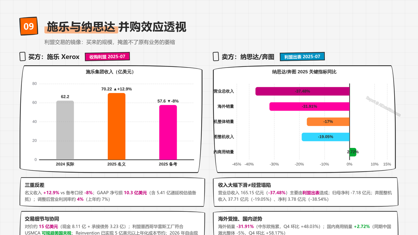Click the 买方：施乐 Xerox heading

coord(54,57)
